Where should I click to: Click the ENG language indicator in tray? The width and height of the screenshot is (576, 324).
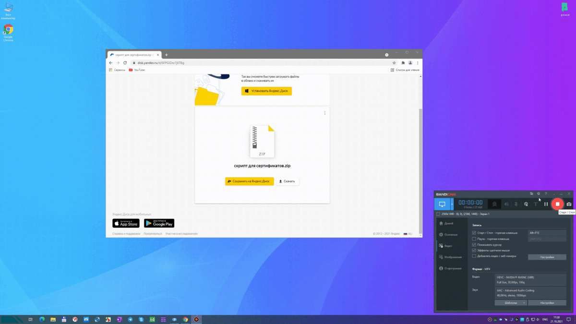[545, 319]
